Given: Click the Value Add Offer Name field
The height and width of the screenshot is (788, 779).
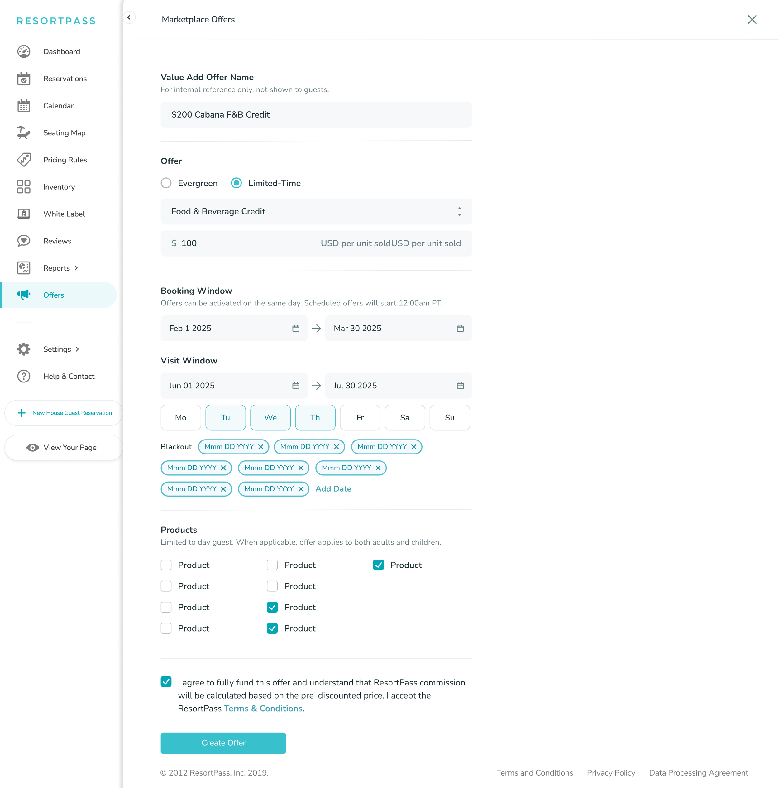Looking at the screenshot, I should 316,115.
